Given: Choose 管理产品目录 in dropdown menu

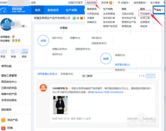Looking at the screenshot, I should coord(110,26).
